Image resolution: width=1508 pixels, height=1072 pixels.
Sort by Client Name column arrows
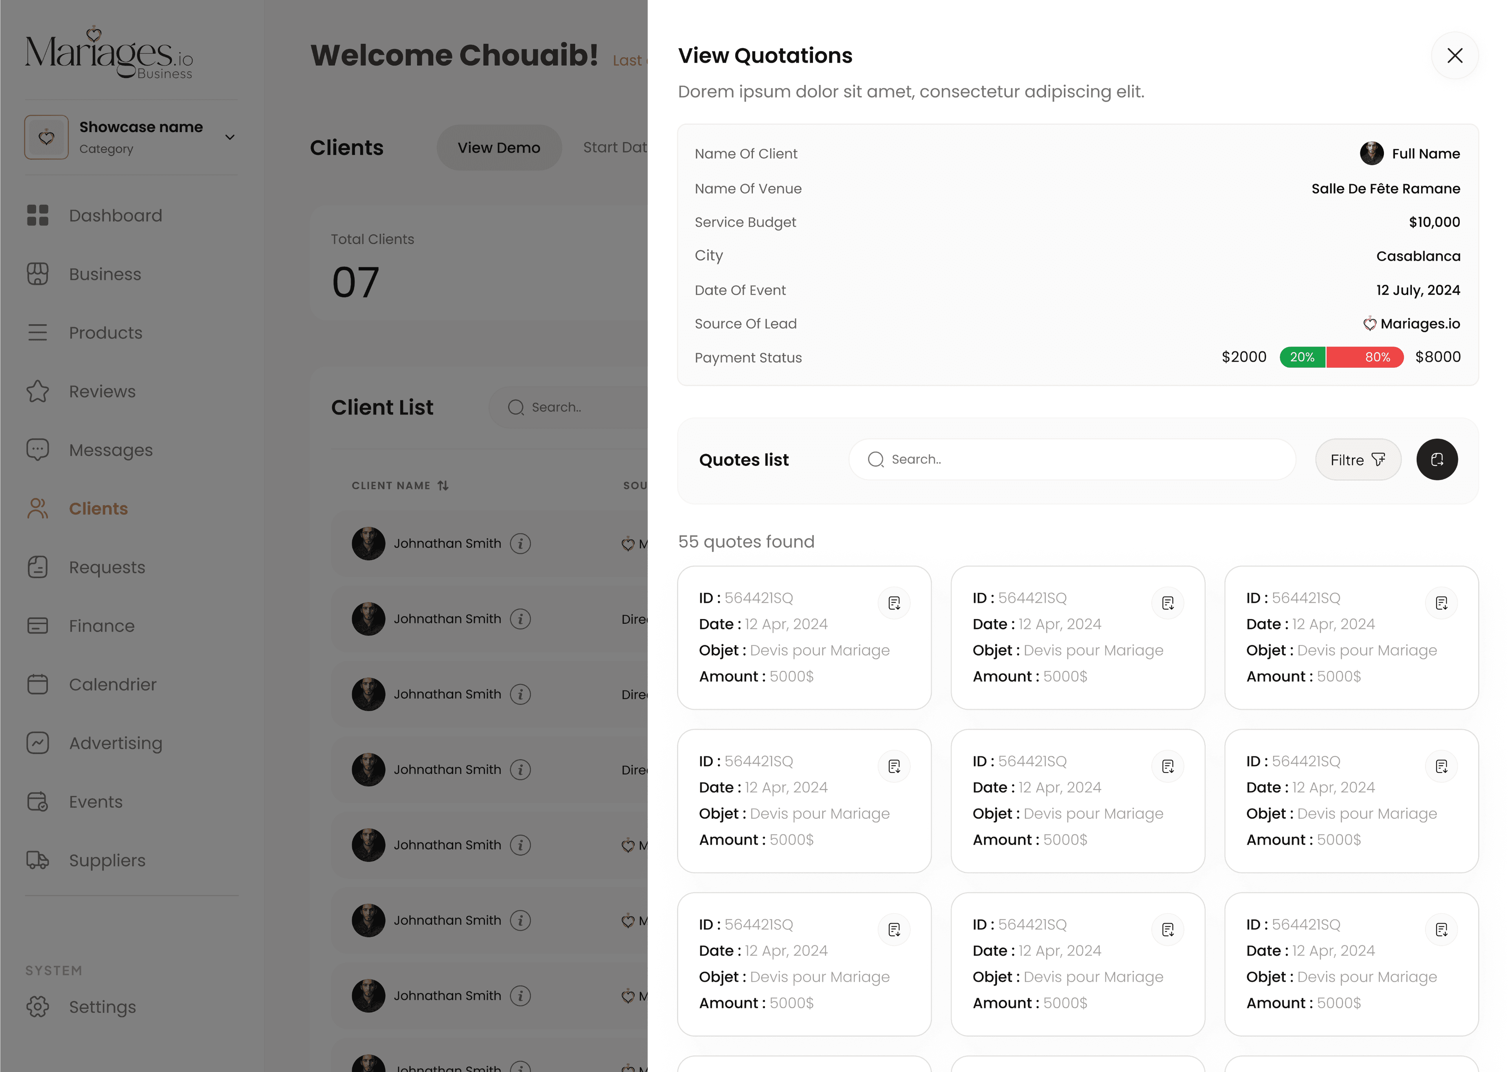443,486
